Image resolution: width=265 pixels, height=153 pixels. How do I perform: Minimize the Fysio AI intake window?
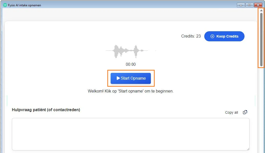click(240, 5)
